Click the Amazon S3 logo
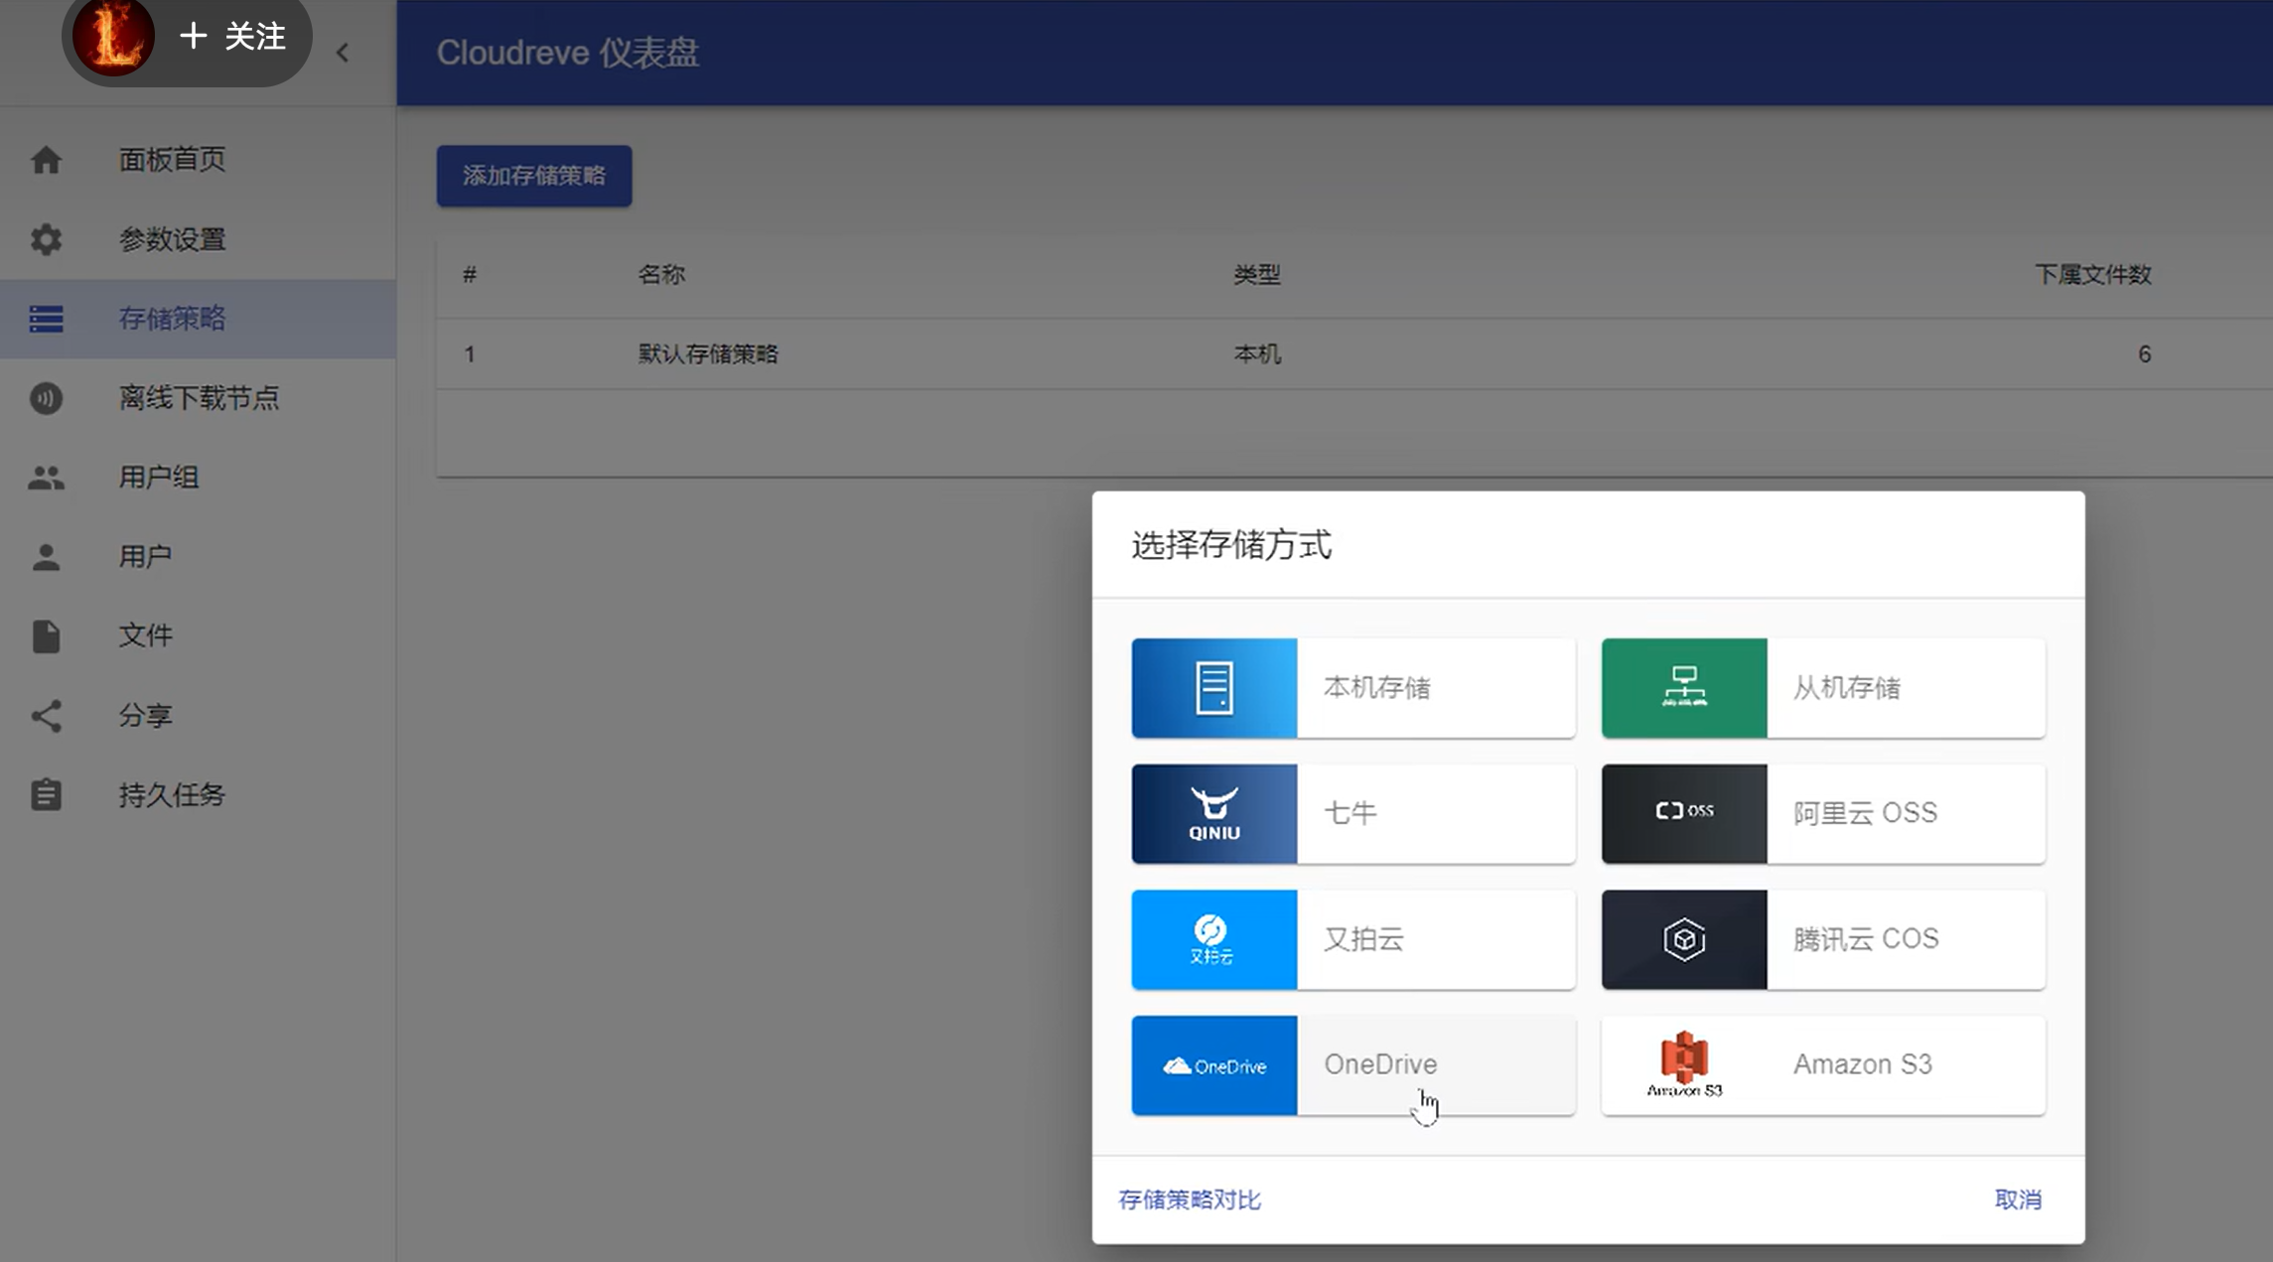The height and width of the screenshot is (1262, 2273). pos(1684,1064)
